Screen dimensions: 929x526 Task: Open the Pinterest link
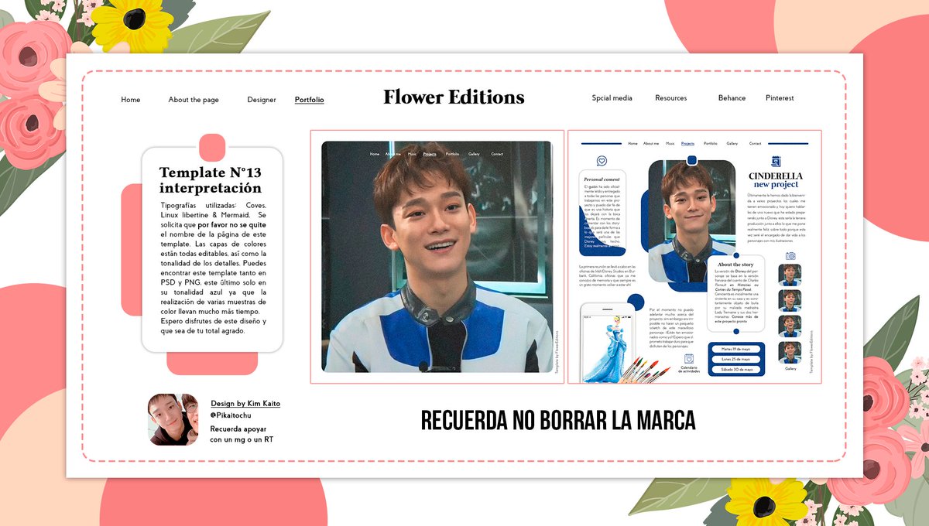[779, 98]
